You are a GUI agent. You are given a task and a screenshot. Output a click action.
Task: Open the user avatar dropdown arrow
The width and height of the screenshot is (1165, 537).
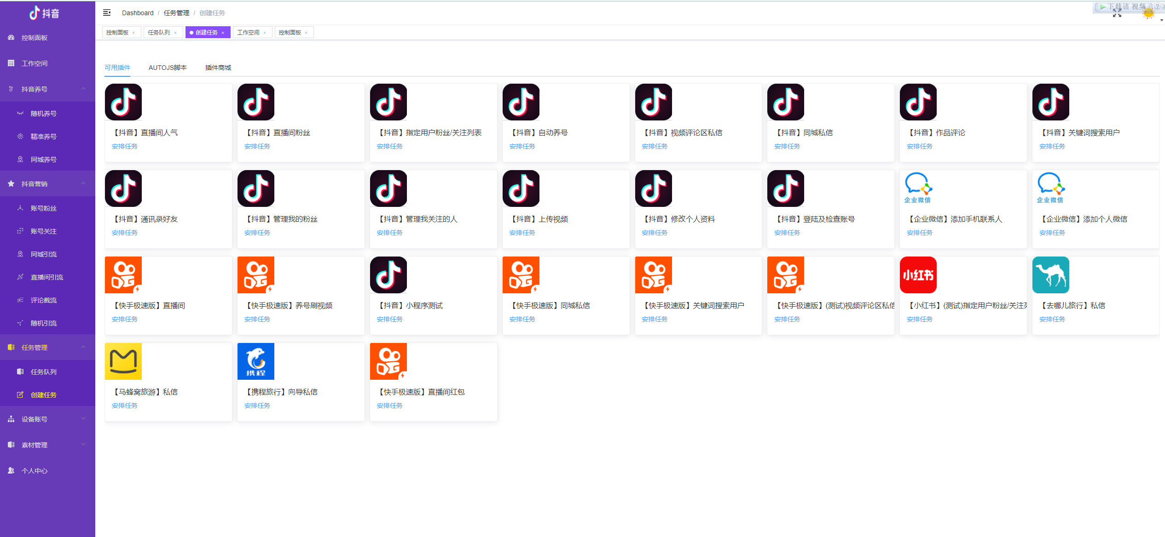1161,20
